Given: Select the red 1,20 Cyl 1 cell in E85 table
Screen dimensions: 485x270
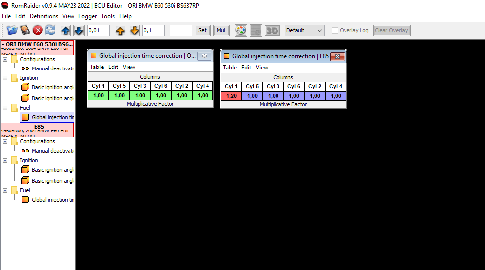Looking at the screenshot, I should (x=231, y=96).
